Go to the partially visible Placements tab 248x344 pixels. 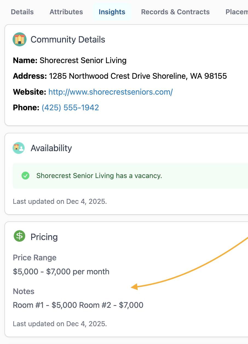tap(236, 12)
